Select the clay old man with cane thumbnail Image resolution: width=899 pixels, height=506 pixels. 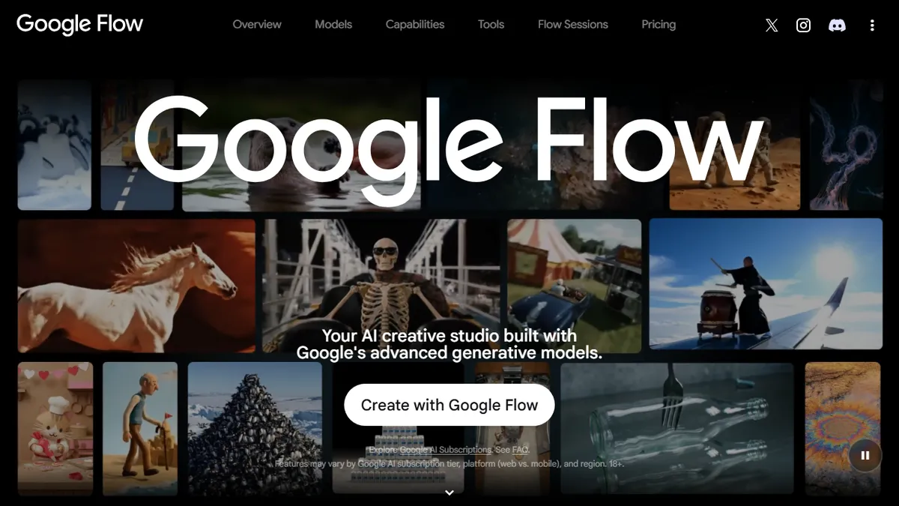[x=140, y=429]
